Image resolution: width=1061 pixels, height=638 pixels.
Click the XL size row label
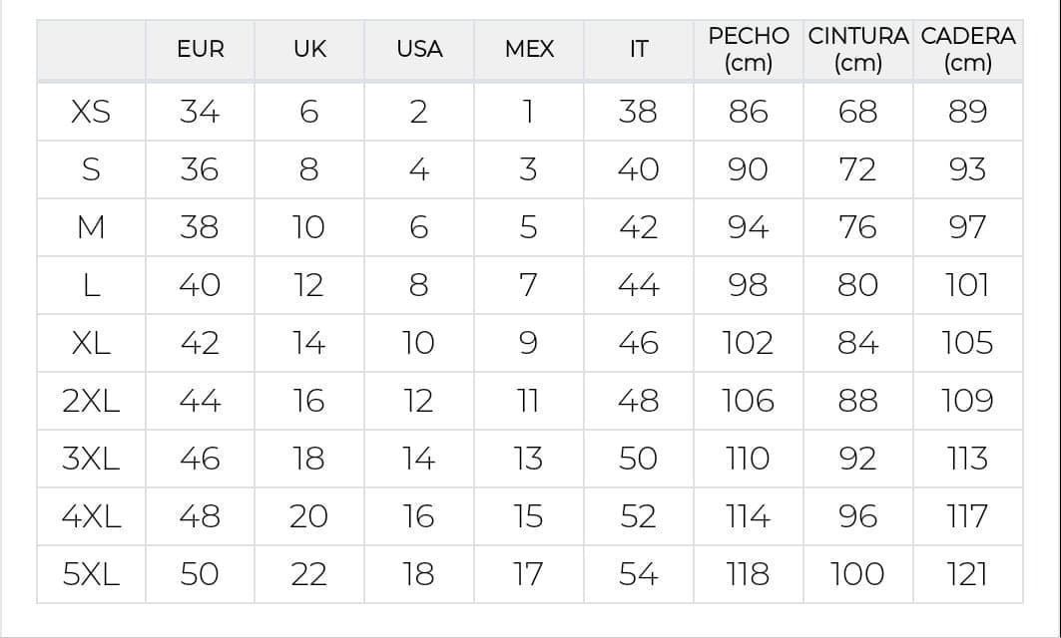click(x=91, y=343)
